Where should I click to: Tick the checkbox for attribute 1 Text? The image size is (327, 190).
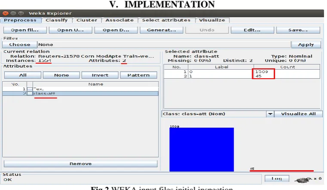[30, 89]
